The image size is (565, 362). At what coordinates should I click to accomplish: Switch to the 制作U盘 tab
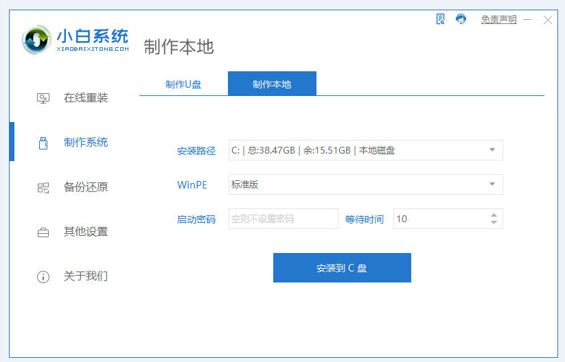(183, 84)
